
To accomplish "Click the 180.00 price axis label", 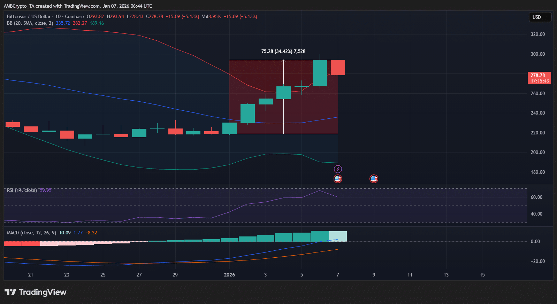I will (537, 172).
